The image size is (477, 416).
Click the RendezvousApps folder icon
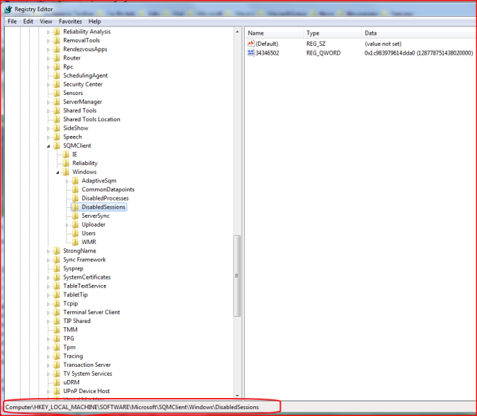(57, 49)
